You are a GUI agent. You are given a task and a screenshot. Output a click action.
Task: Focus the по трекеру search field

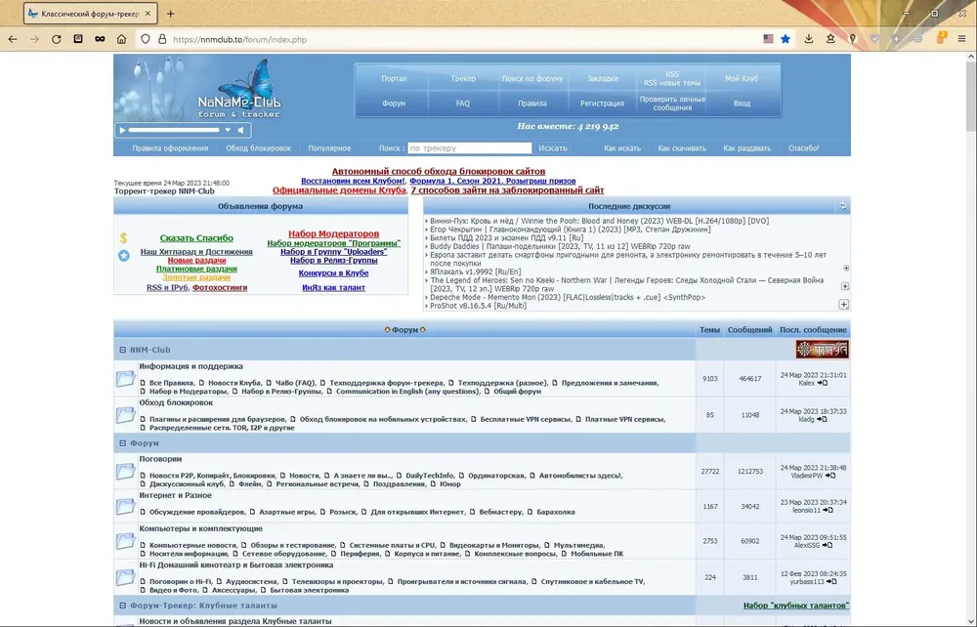[x=469, y=148]
